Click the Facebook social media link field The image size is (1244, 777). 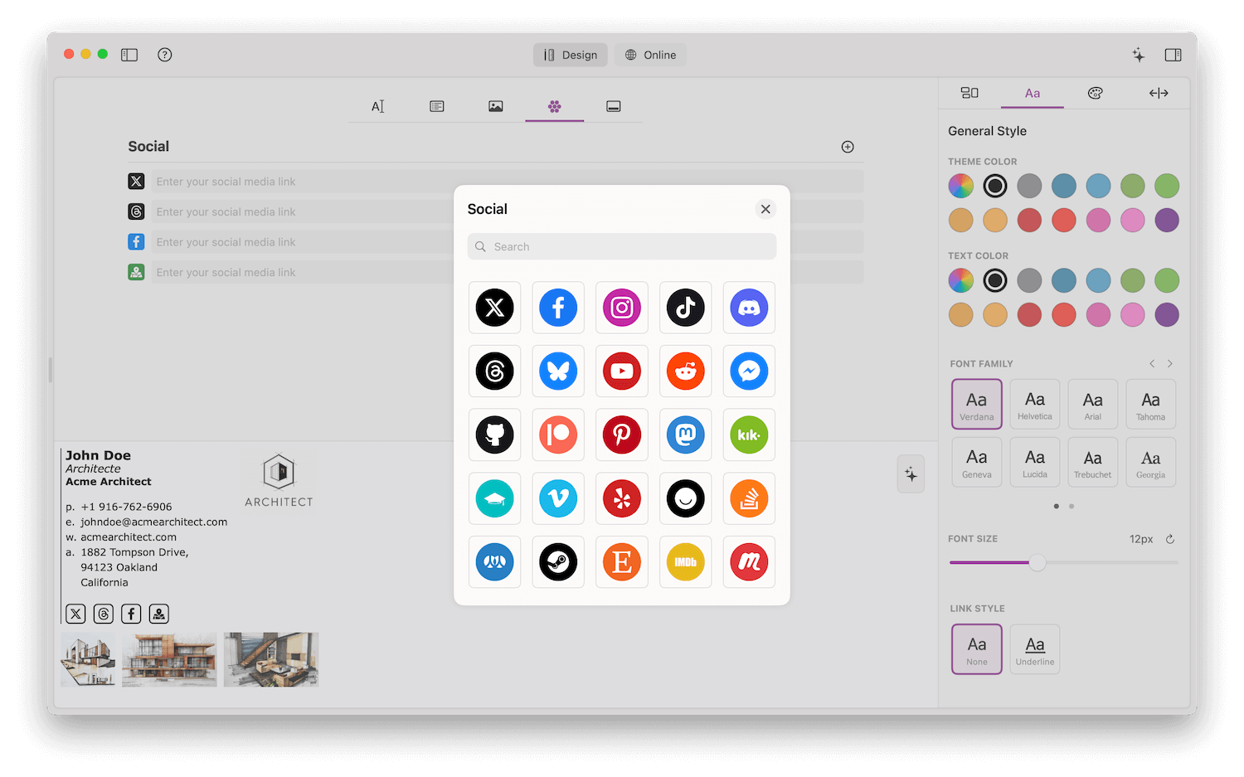(x=507, y=242)
